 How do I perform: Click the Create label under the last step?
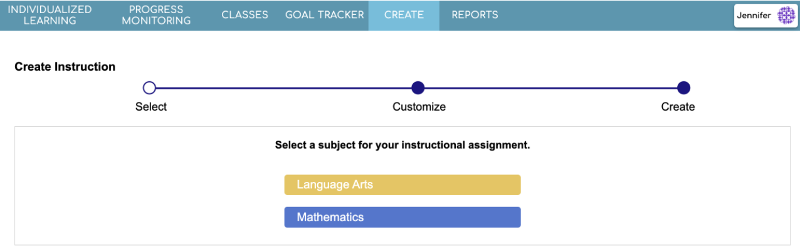(678, 107)
